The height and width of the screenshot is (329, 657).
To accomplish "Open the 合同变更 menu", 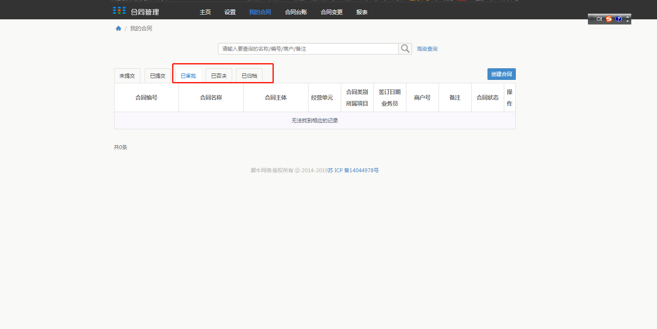I will click(x=332, y=12).
